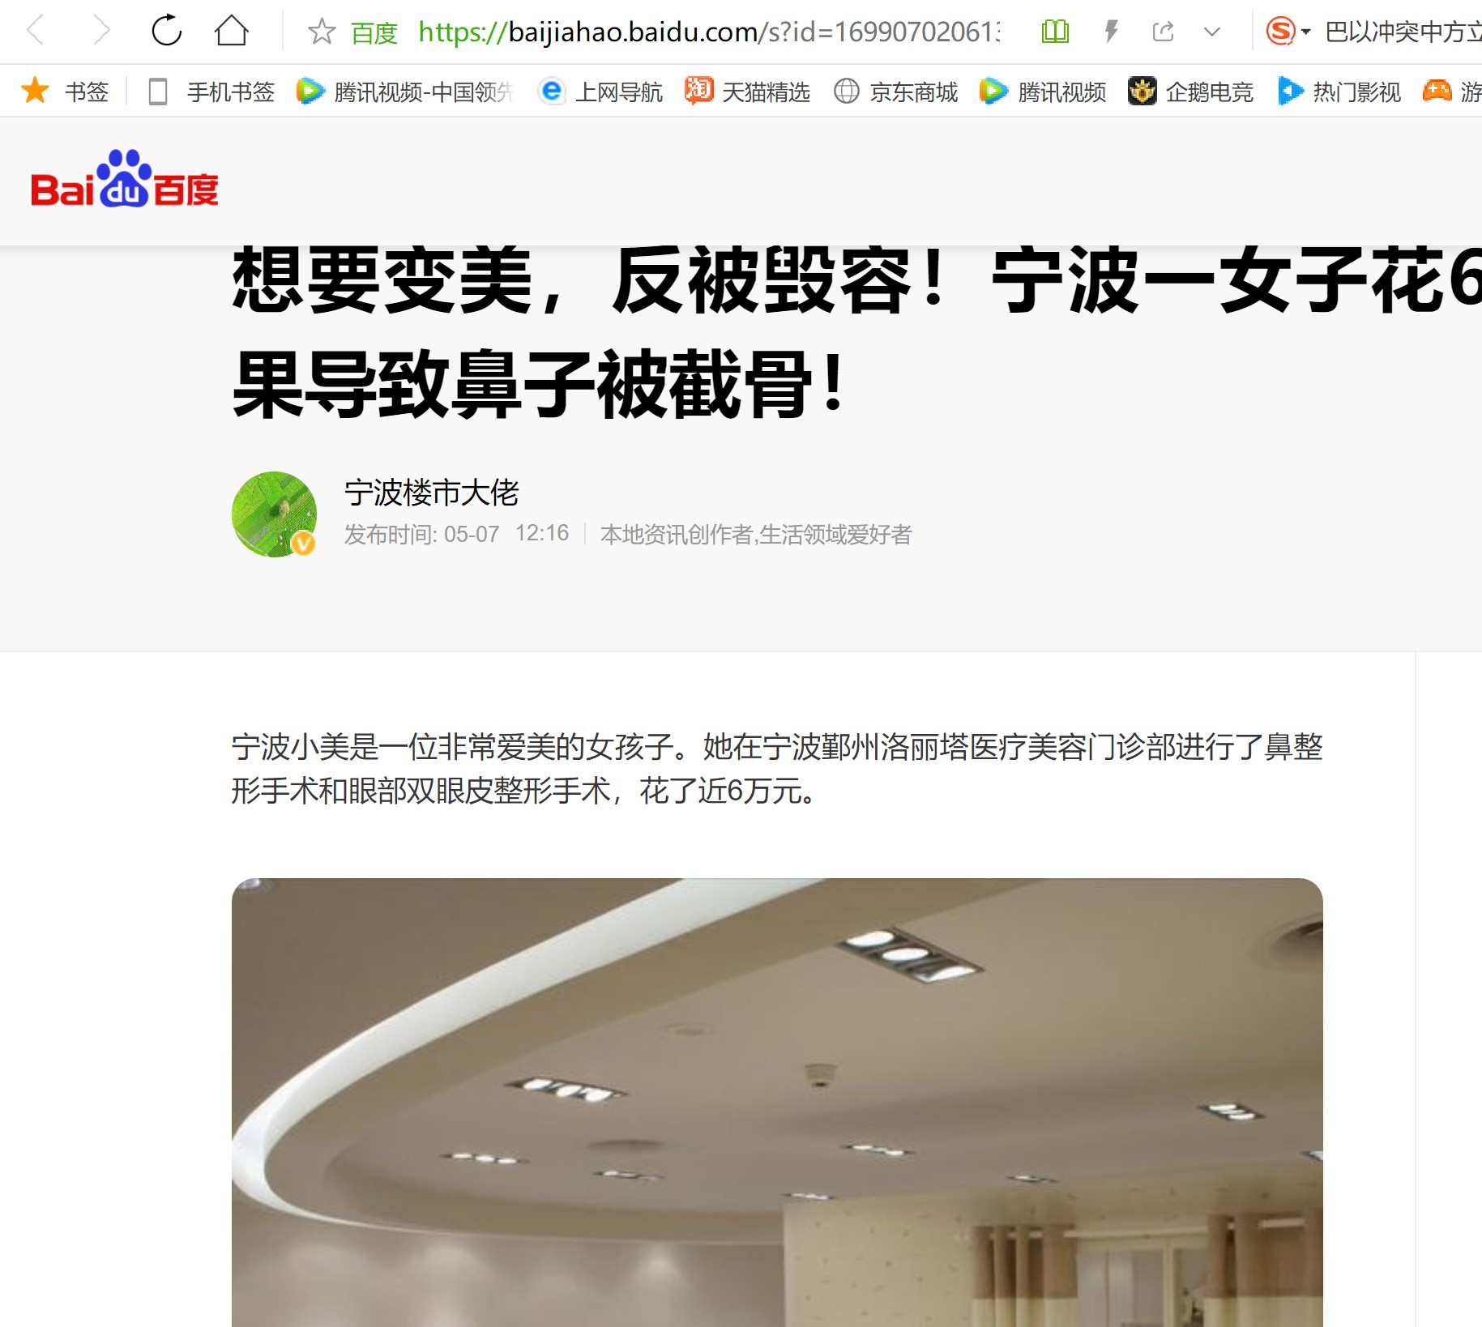1482x1327 pixels.
Task: Click the author's green avatar
Action: click(x=274, y=514)
